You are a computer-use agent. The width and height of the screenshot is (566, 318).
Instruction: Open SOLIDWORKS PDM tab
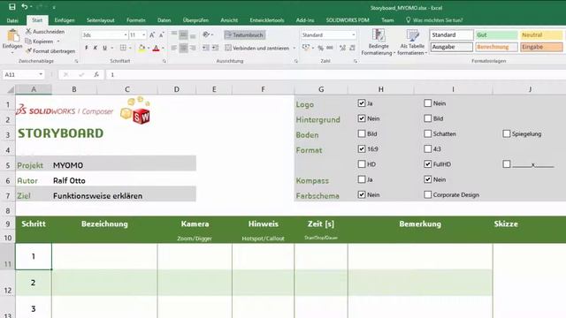pos(348,20)
